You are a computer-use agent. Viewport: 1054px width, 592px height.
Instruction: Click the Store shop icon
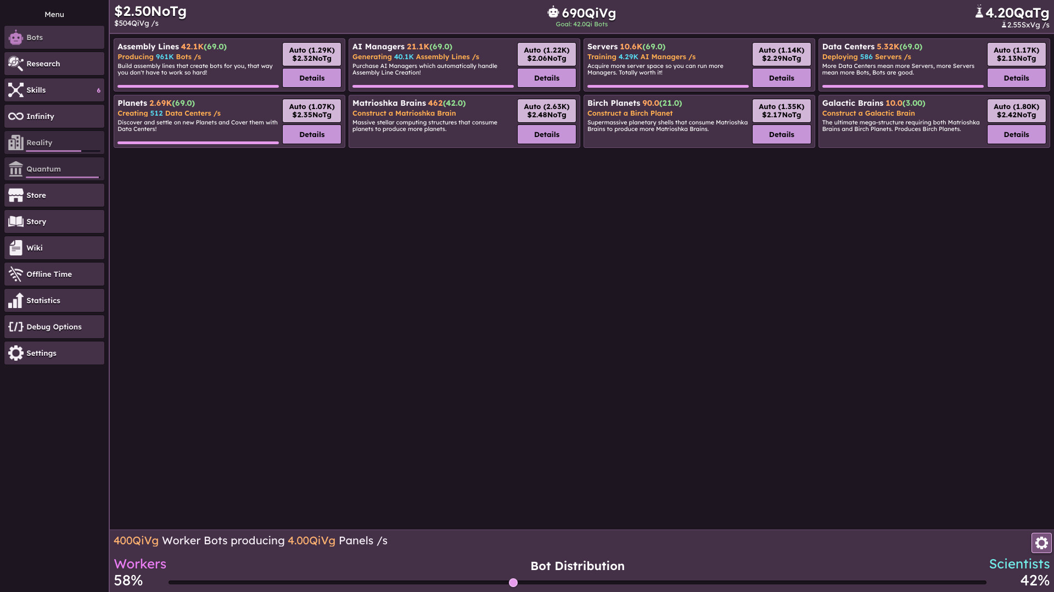tap(16, 195)
